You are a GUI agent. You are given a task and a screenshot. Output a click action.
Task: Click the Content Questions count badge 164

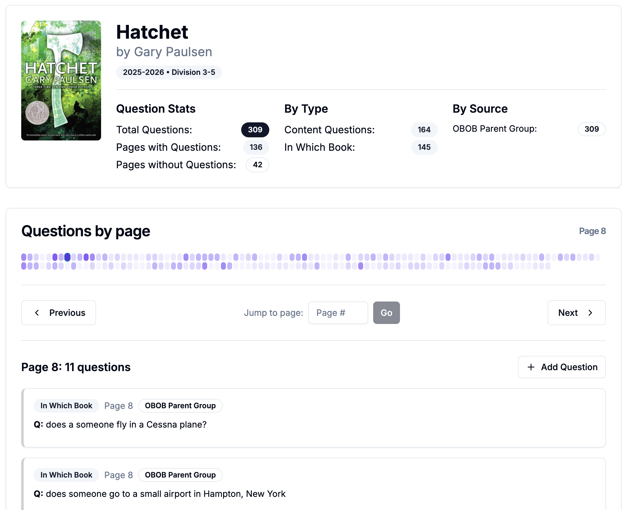pos(424,130)
